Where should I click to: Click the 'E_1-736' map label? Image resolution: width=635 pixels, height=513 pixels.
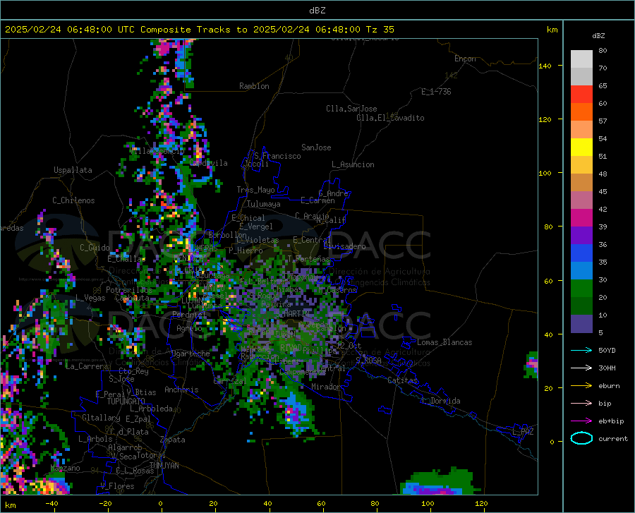click(x=436, y=92)
